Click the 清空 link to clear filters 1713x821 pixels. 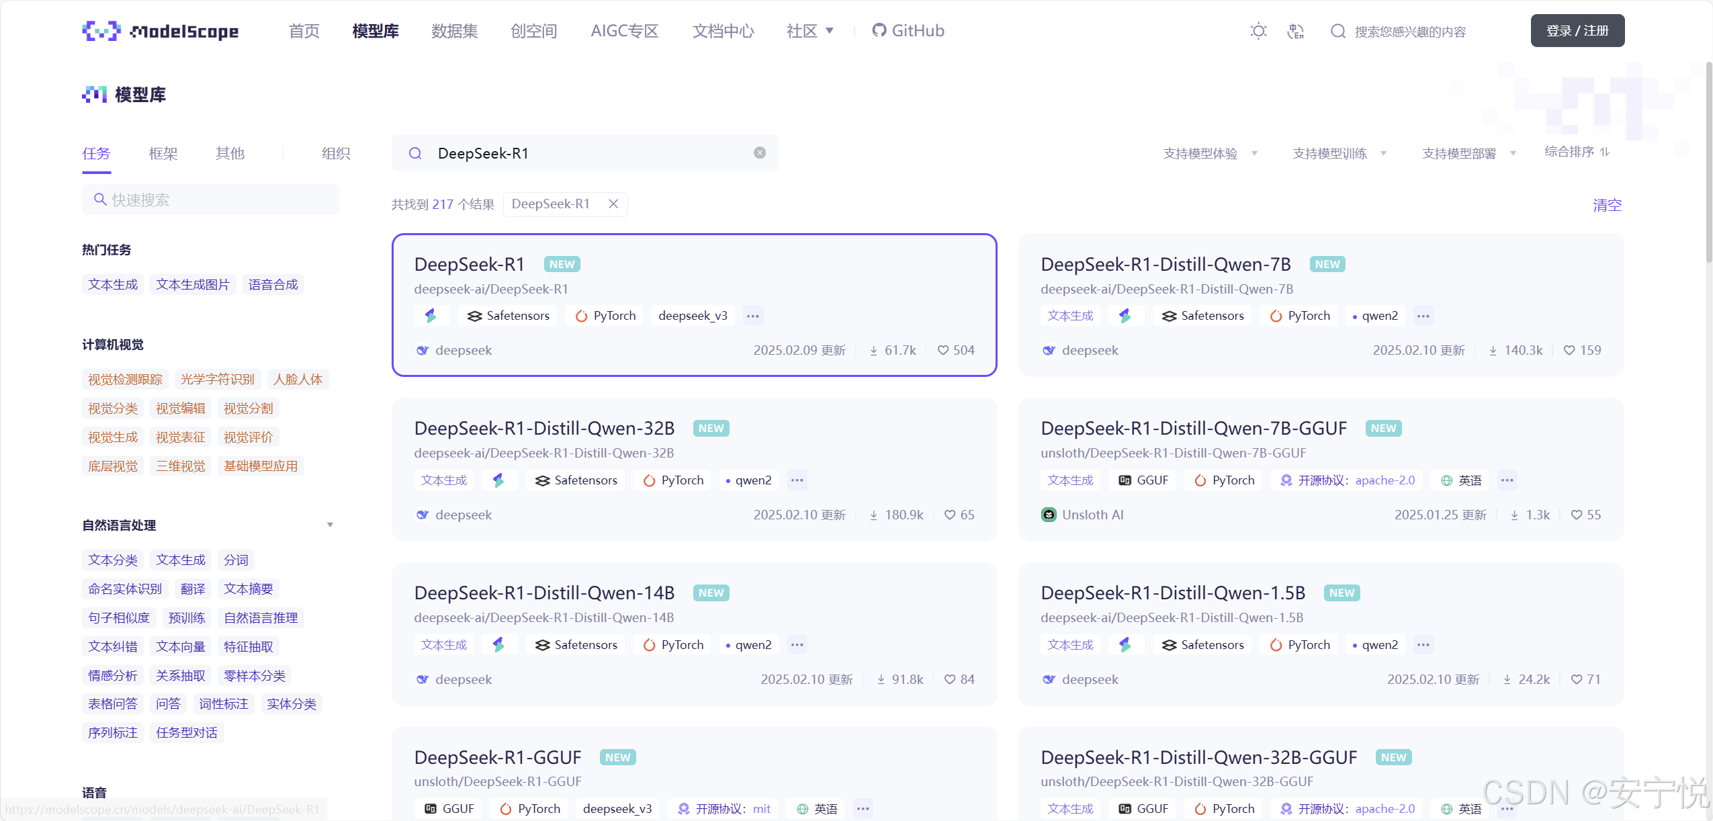click(x=1606, y=206)
